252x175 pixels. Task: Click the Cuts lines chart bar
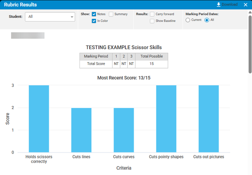[x=81, y=130]
